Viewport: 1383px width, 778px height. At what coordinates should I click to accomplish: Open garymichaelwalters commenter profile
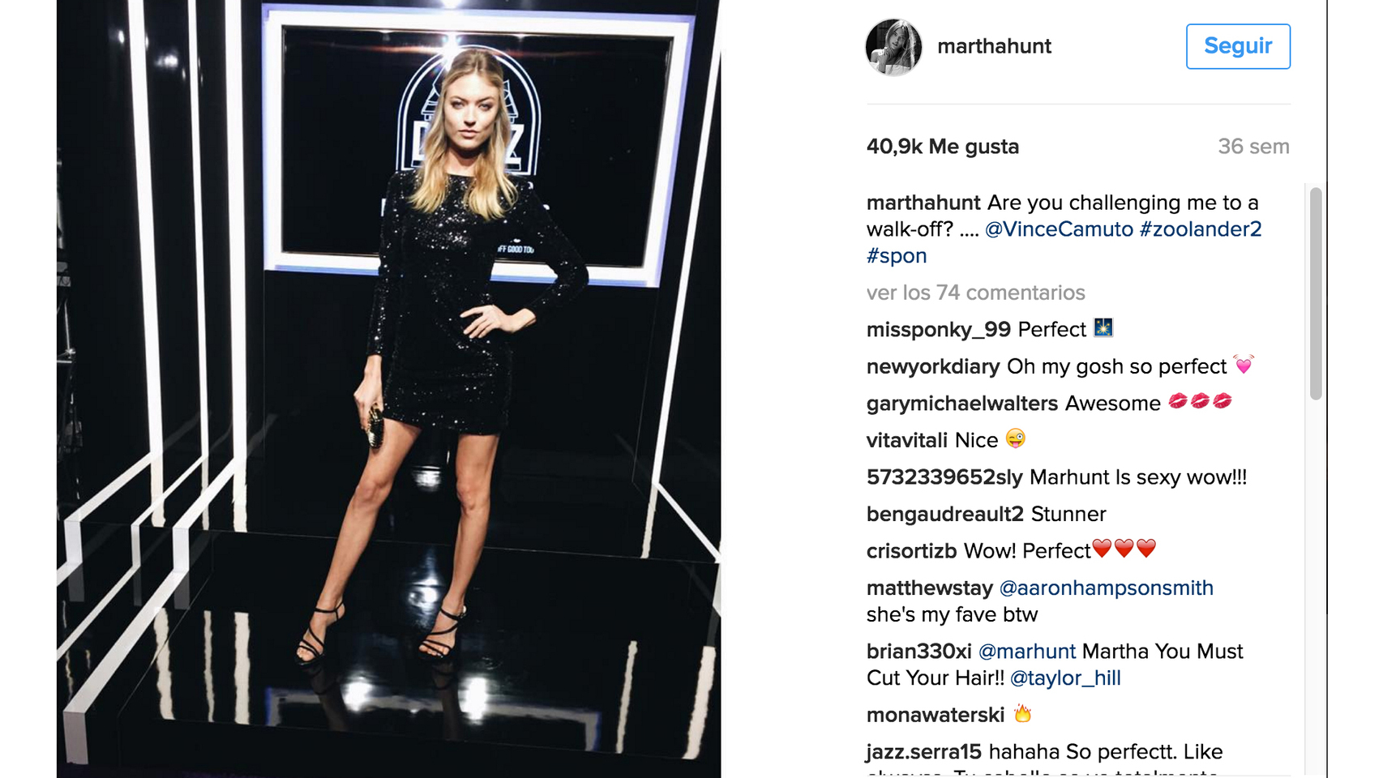(962, 404)
